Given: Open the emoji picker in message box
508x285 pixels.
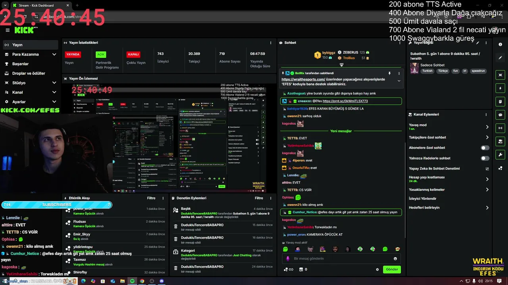Looking at the screenshot, I should click(x=395, y=258).
